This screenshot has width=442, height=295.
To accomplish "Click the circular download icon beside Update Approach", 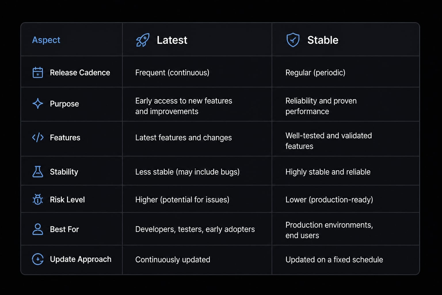I will [38, 259].
